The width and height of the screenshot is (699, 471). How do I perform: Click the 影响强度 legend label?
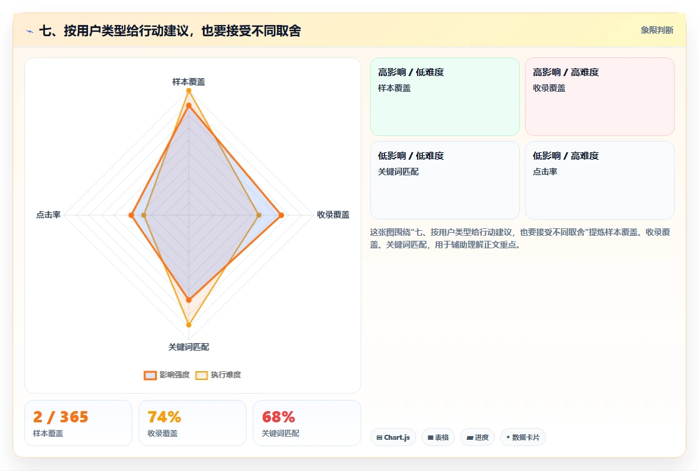pyautogui.click(x=174, y=375)
